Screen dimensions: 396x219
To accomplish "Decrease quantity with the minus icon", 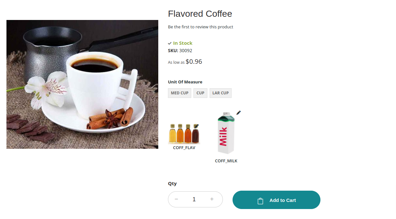I will click(176, 199).
